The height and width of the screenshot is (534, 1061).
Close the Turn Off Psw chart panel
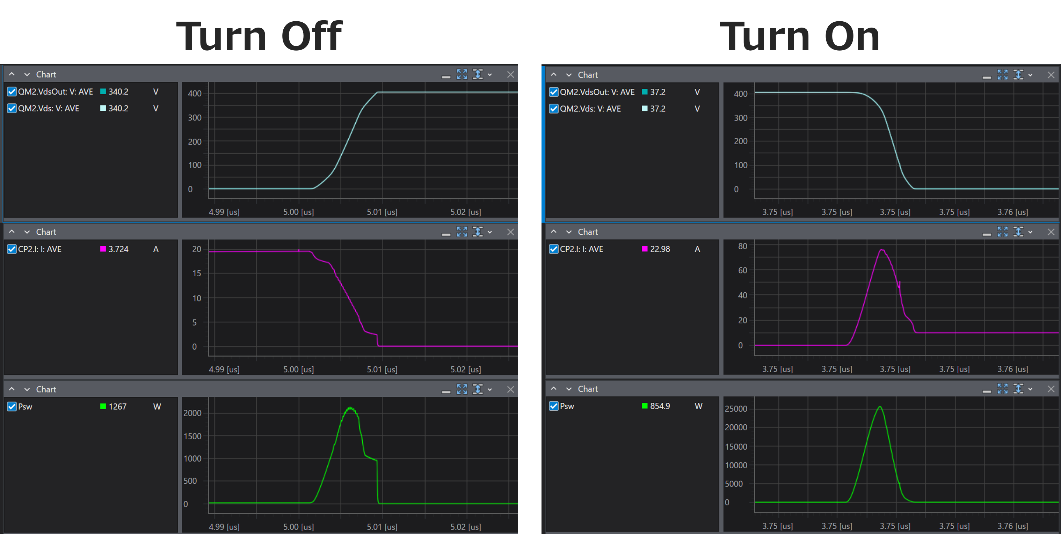[x=510, y=389]
